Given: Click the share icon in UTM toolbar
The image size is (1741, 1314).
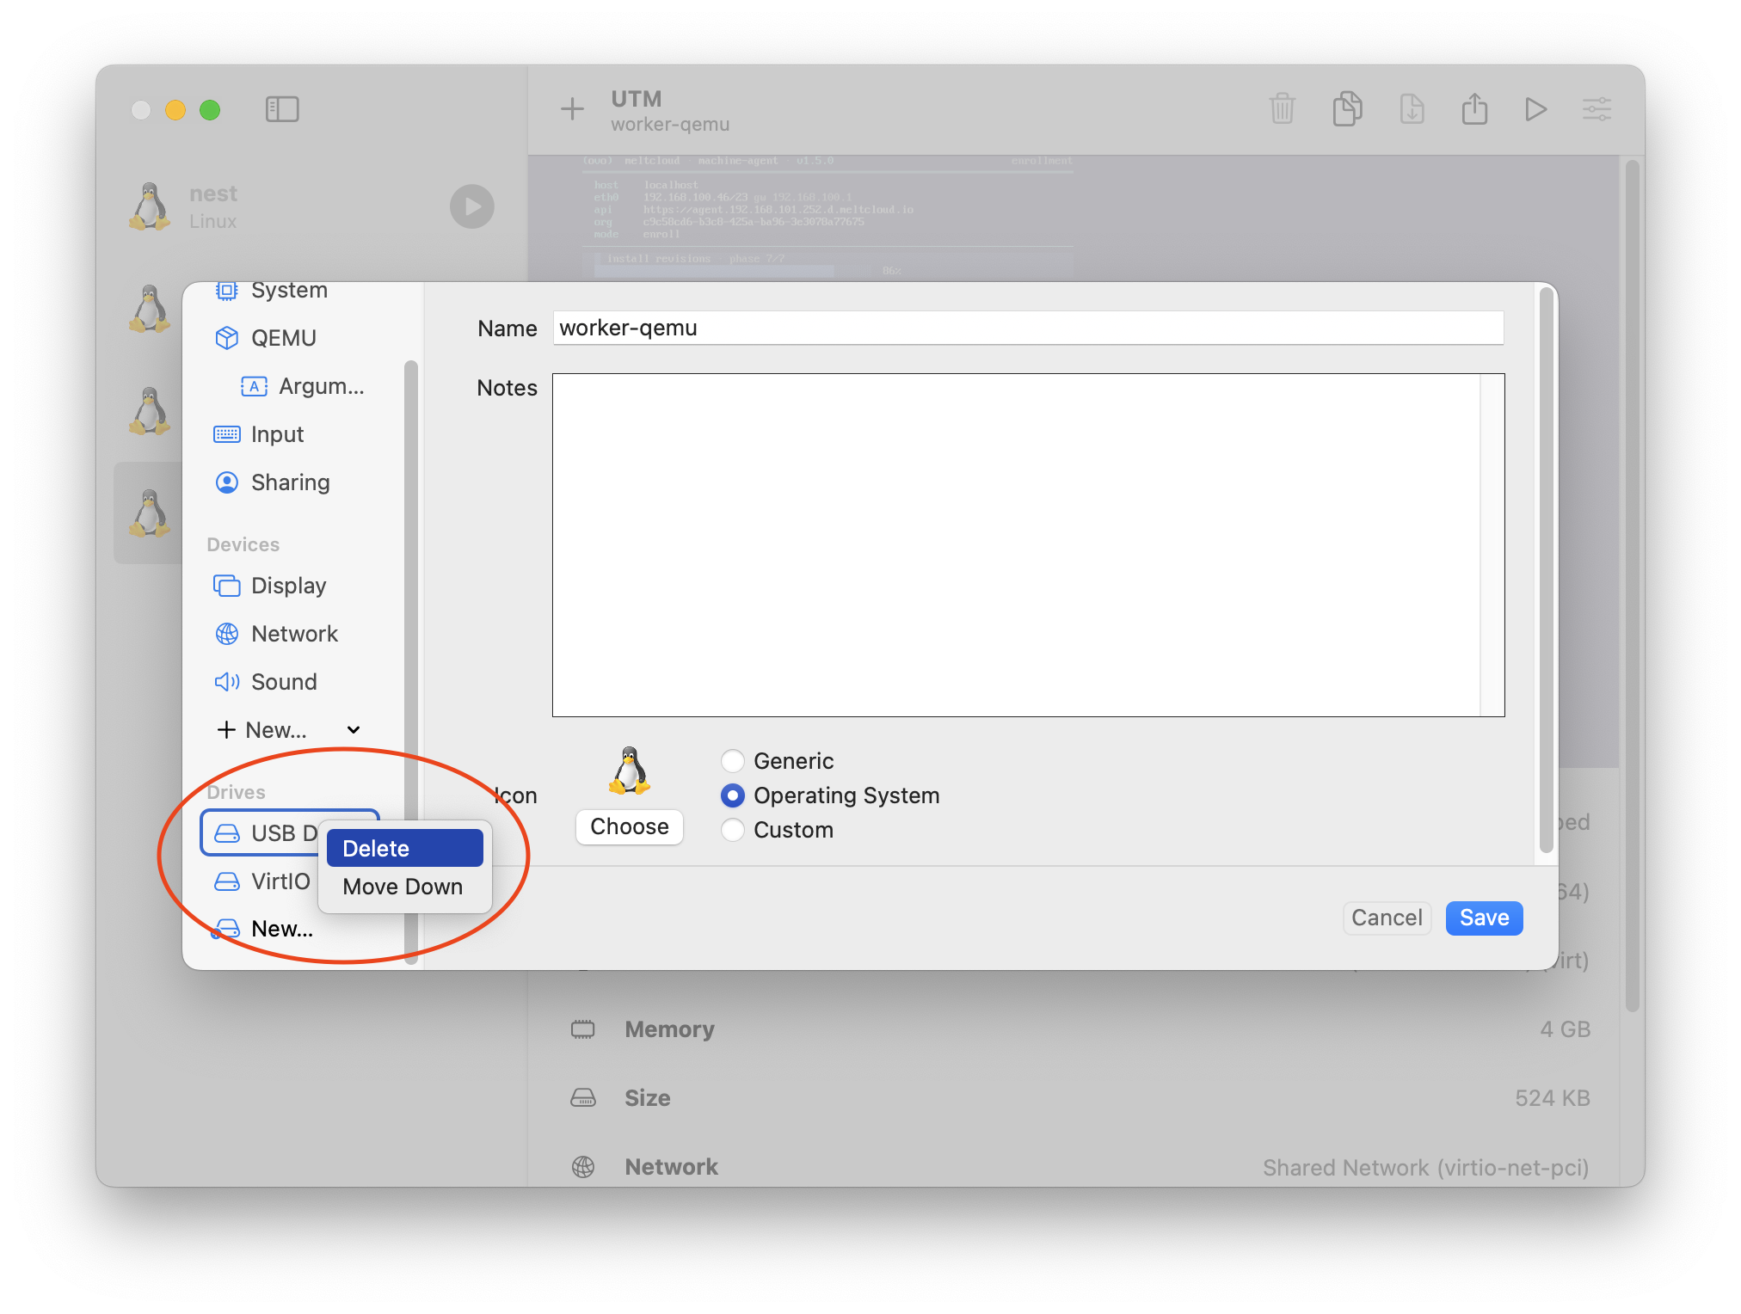Looking at the screenshot, I should pyautogui.click(x=1474, y=109).
